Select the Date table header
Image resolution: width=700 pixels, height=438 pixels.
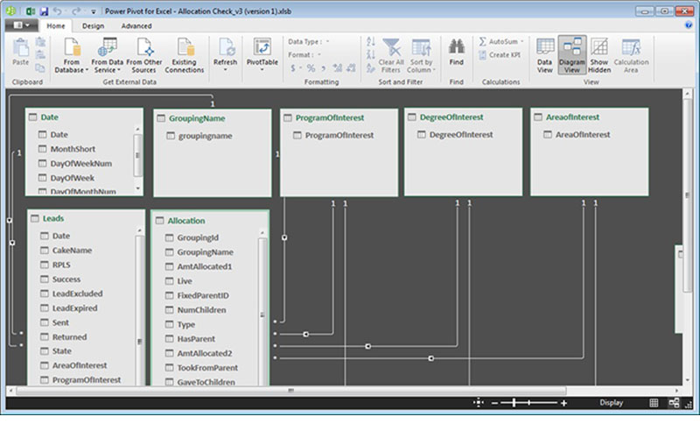pos(84,117)
